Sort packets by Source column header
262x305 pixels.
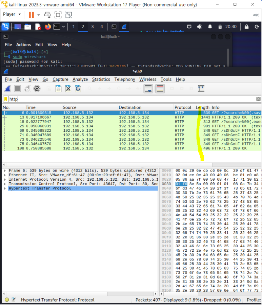pos(90,107)
